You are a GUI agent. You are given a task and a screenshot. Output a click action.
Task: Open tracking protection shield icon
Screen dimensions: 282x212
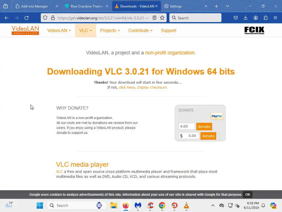tap(45, 18)
